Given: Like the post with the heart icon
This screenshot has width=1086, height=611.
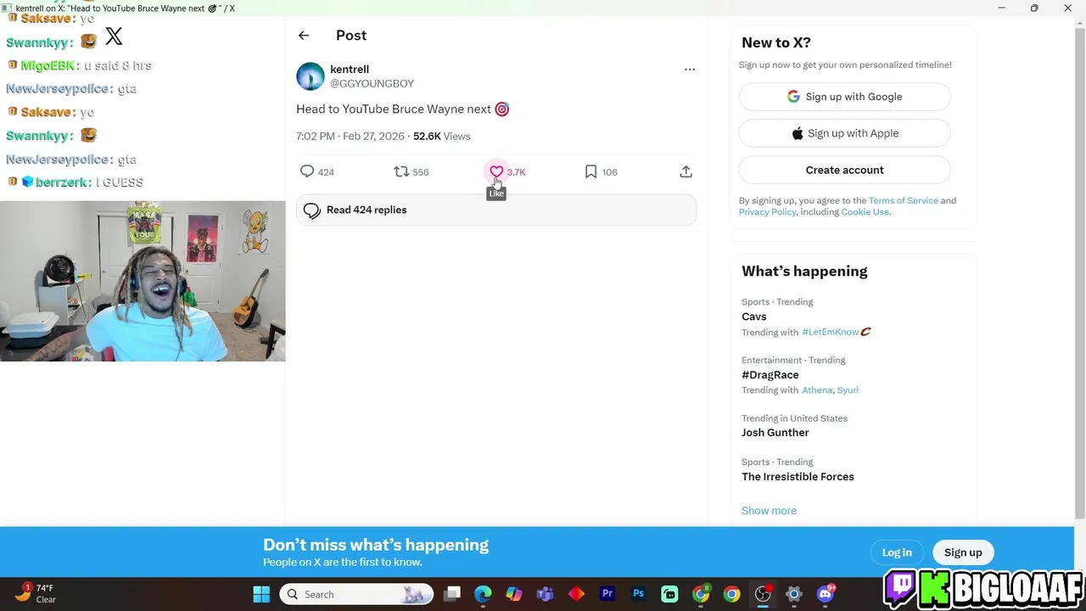Looking at the screenshot, I should click(496, 171).
